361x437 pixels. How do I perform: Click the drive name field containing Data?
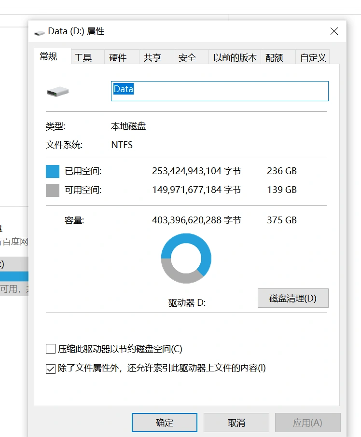(220, 91)
